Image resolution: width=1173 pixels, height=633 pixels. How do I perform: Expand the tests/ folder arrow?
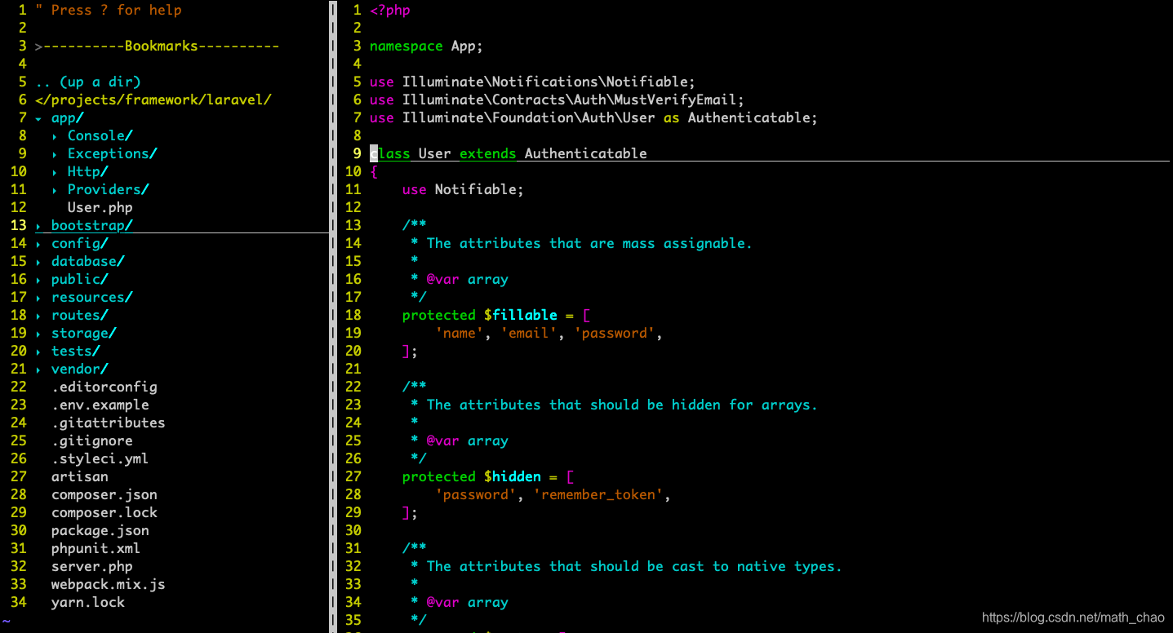pyautogui.click(x=38, y=352)
